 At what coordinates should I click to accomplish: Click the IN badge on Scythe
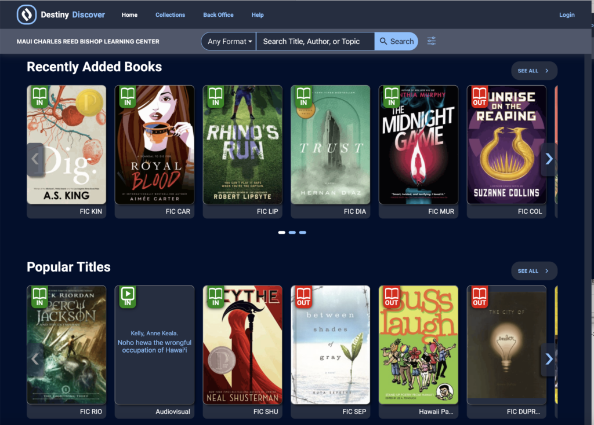point(216,297)
